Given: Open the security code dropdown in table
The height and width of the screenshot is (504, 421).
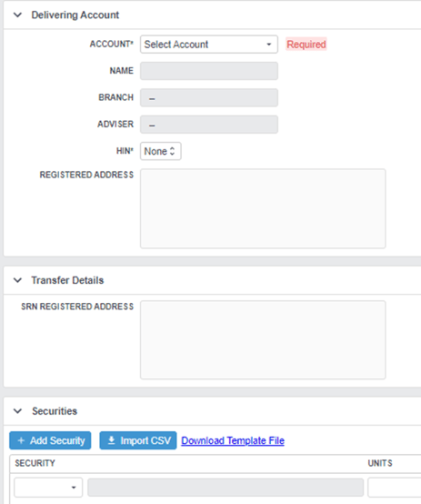Looking at the screenshot, I should click(48, 488).
